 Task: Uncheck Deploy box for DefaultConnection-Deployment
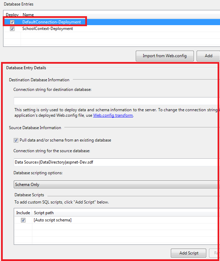click(12, 22)
